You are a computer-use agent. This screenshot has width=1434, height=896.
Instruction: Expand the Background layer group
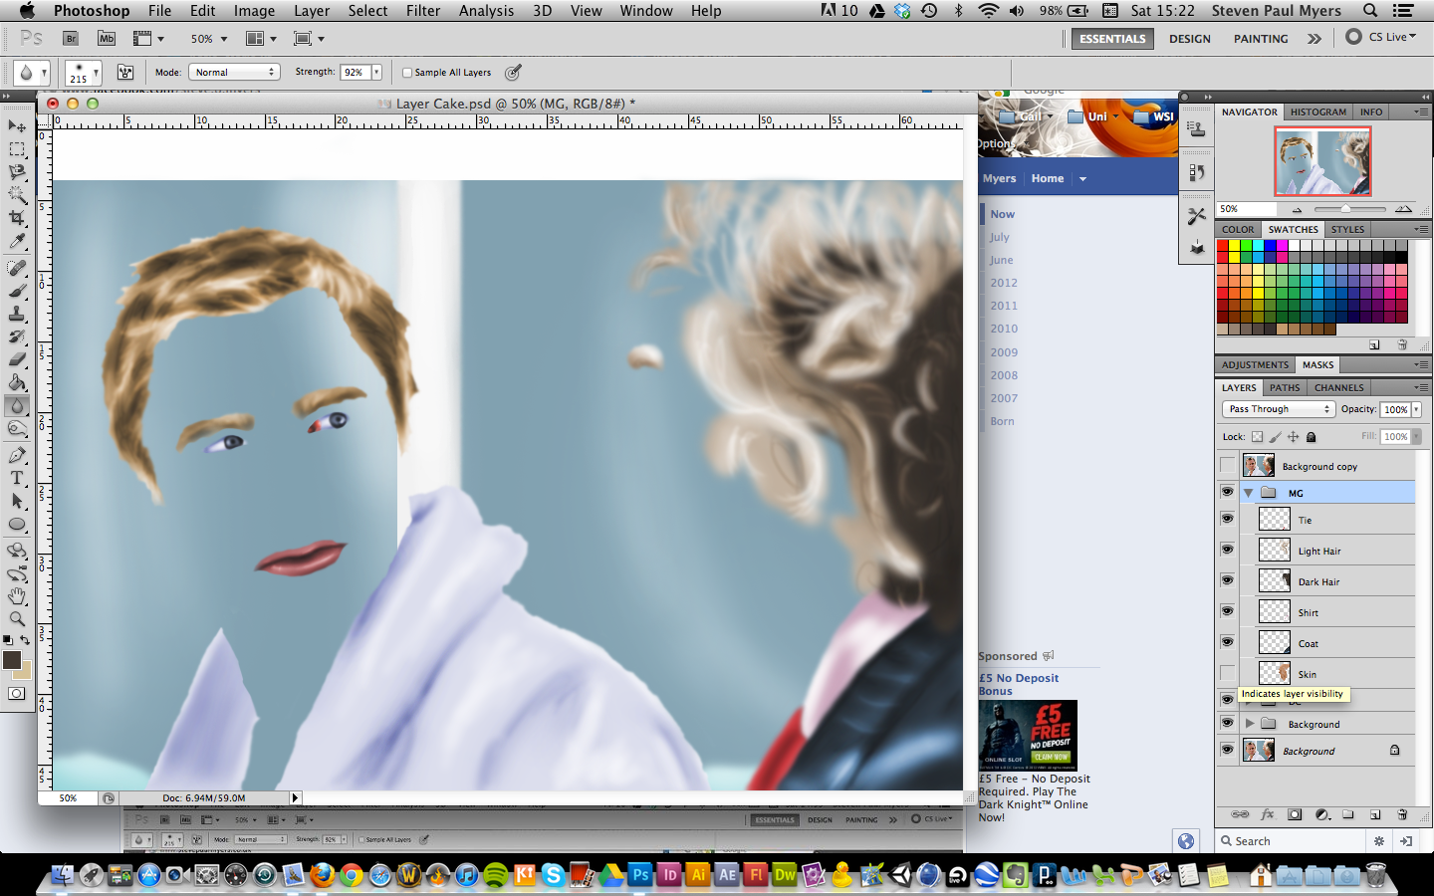click(x=1249, y=724)
